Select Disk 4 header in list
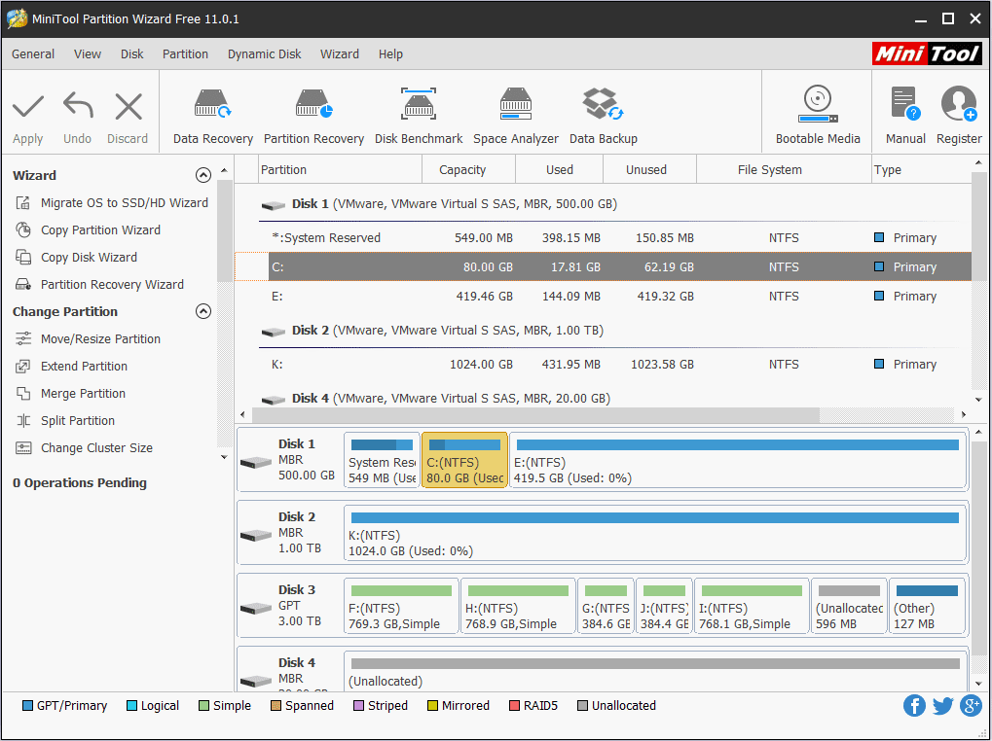The height and width of the screenshot is (741, 992). [x=436, y=399]
